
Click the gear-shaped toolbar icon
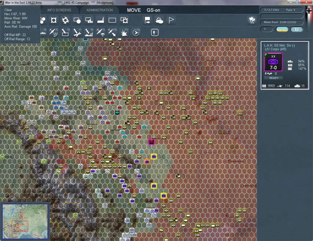pos(65,20)
